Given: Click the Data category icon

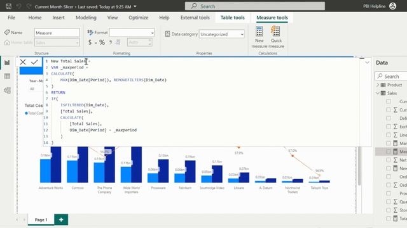Looking at the screenshot, I should point(167,34).
